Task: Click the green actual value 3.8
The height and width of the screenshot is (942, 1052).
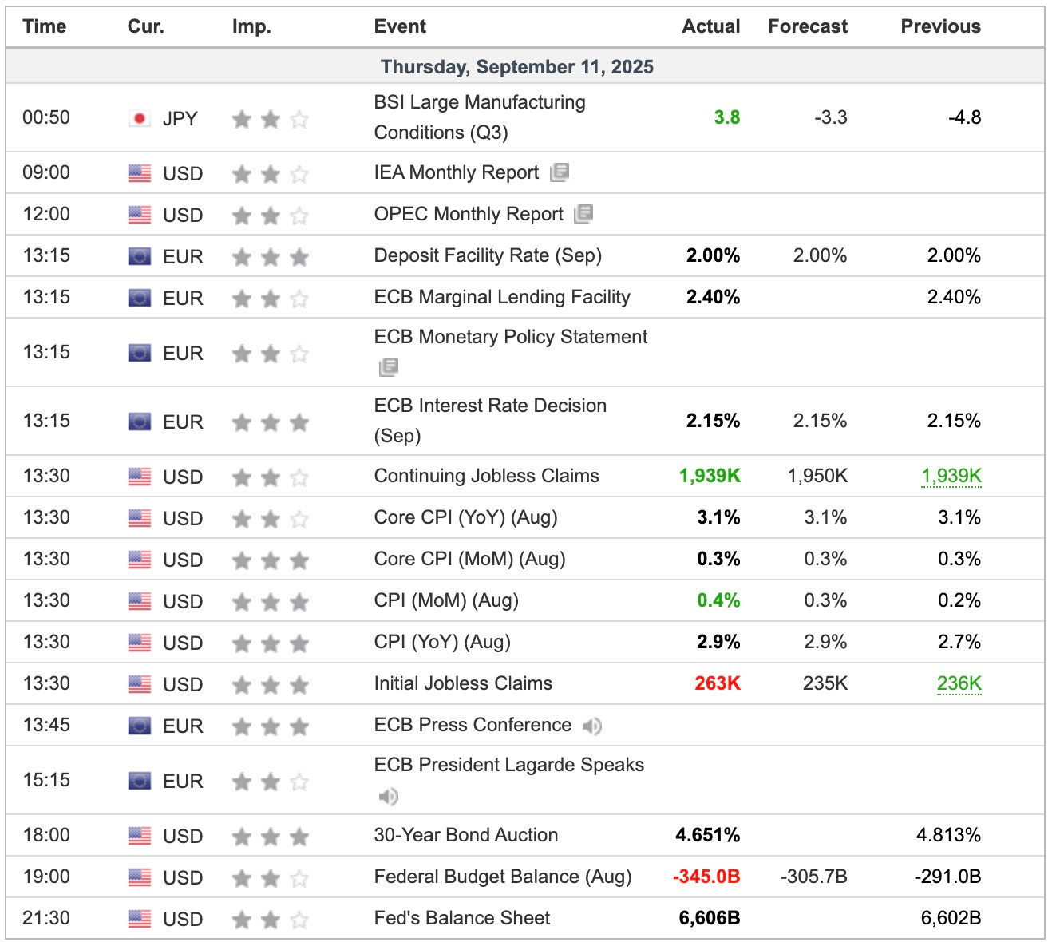Action: [726, 117]
